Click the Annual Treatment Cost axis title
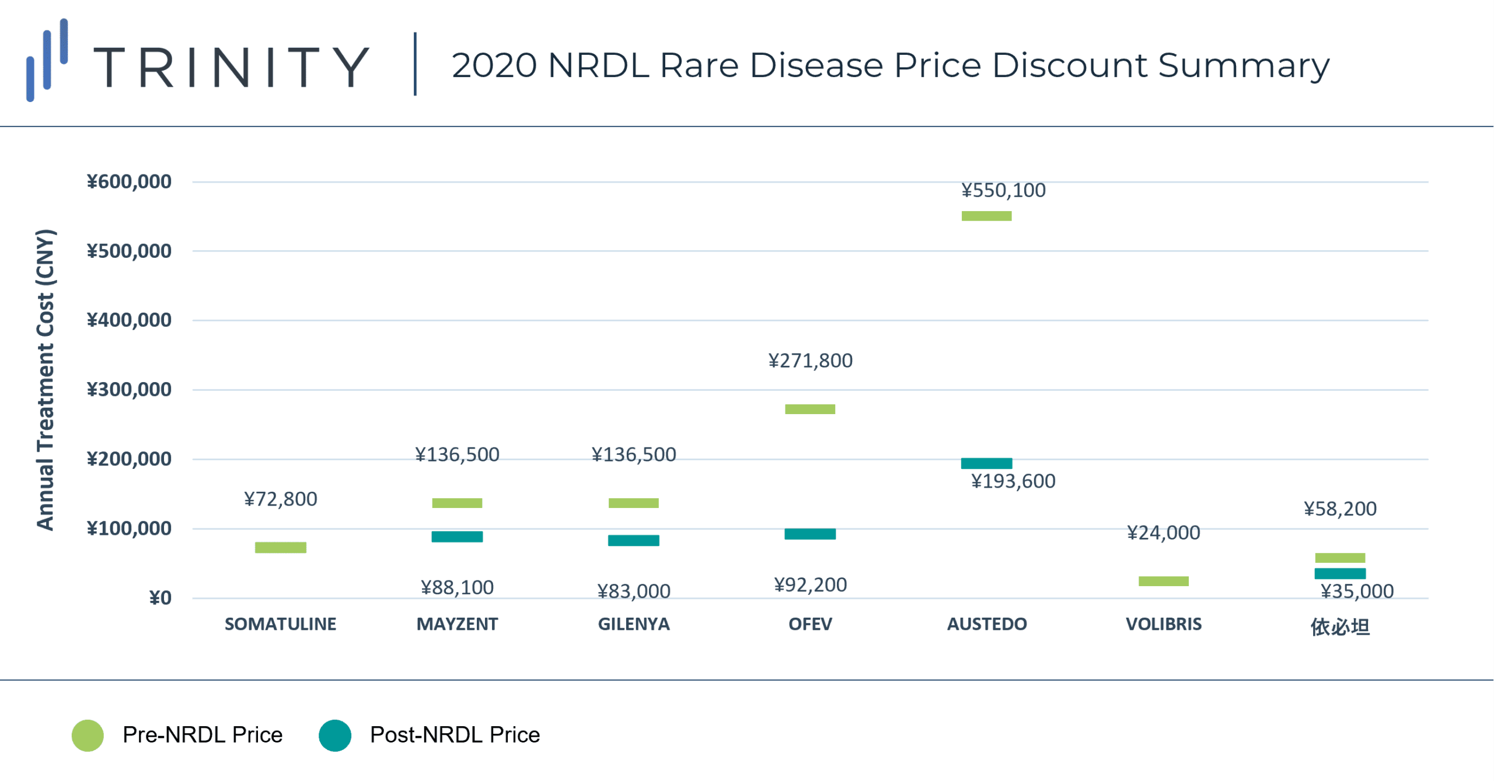The height and width of the screenshot is (781, 1494). coord(46,380)
